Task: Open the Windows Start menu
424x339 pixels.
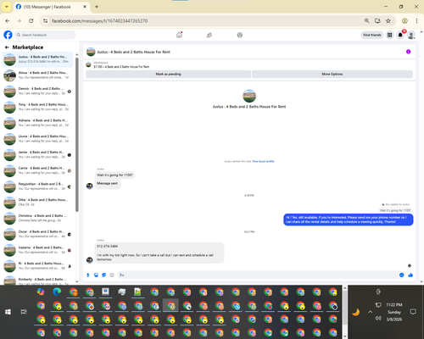Action: point(8,312)
